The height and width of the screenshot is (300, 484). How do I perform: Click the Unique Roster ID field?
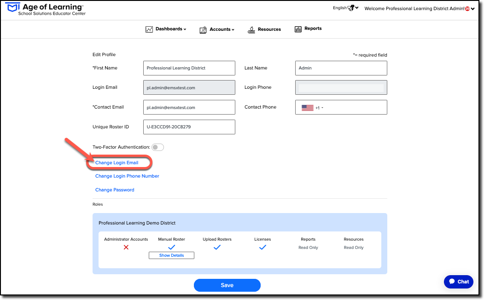(189, 127)
